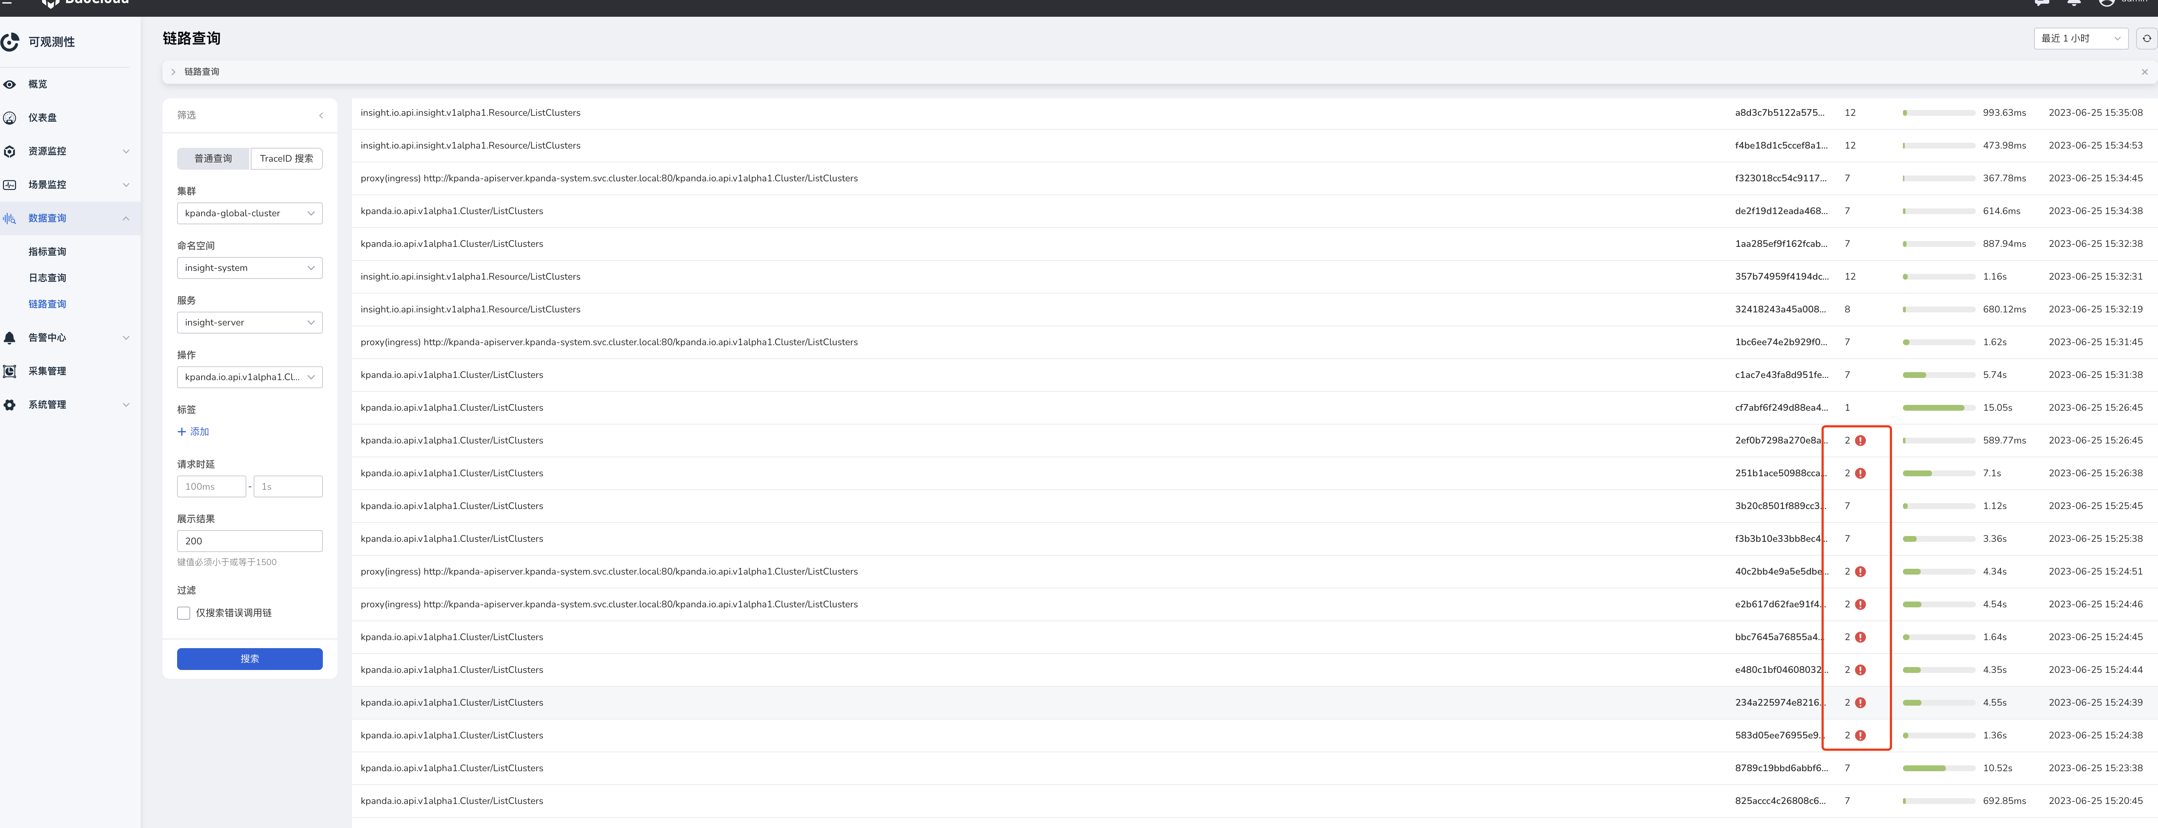Open trace 825accc4c26808c6
Screen dimensions: 2158x828
[x=1780, y=801]
